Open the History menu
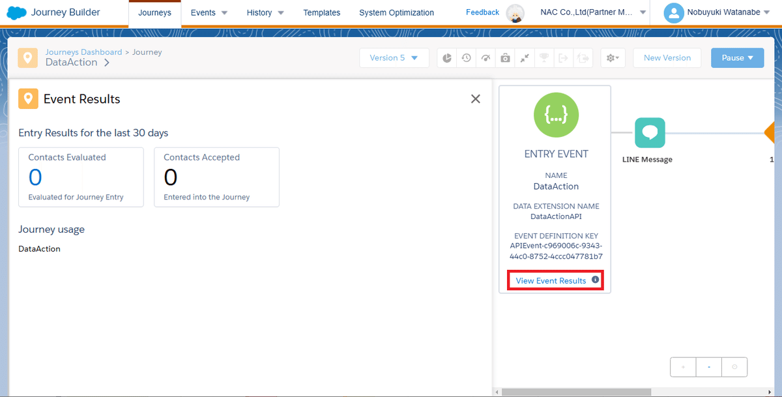782x397 pixels. pyautogui.click(x=265, y=13)
